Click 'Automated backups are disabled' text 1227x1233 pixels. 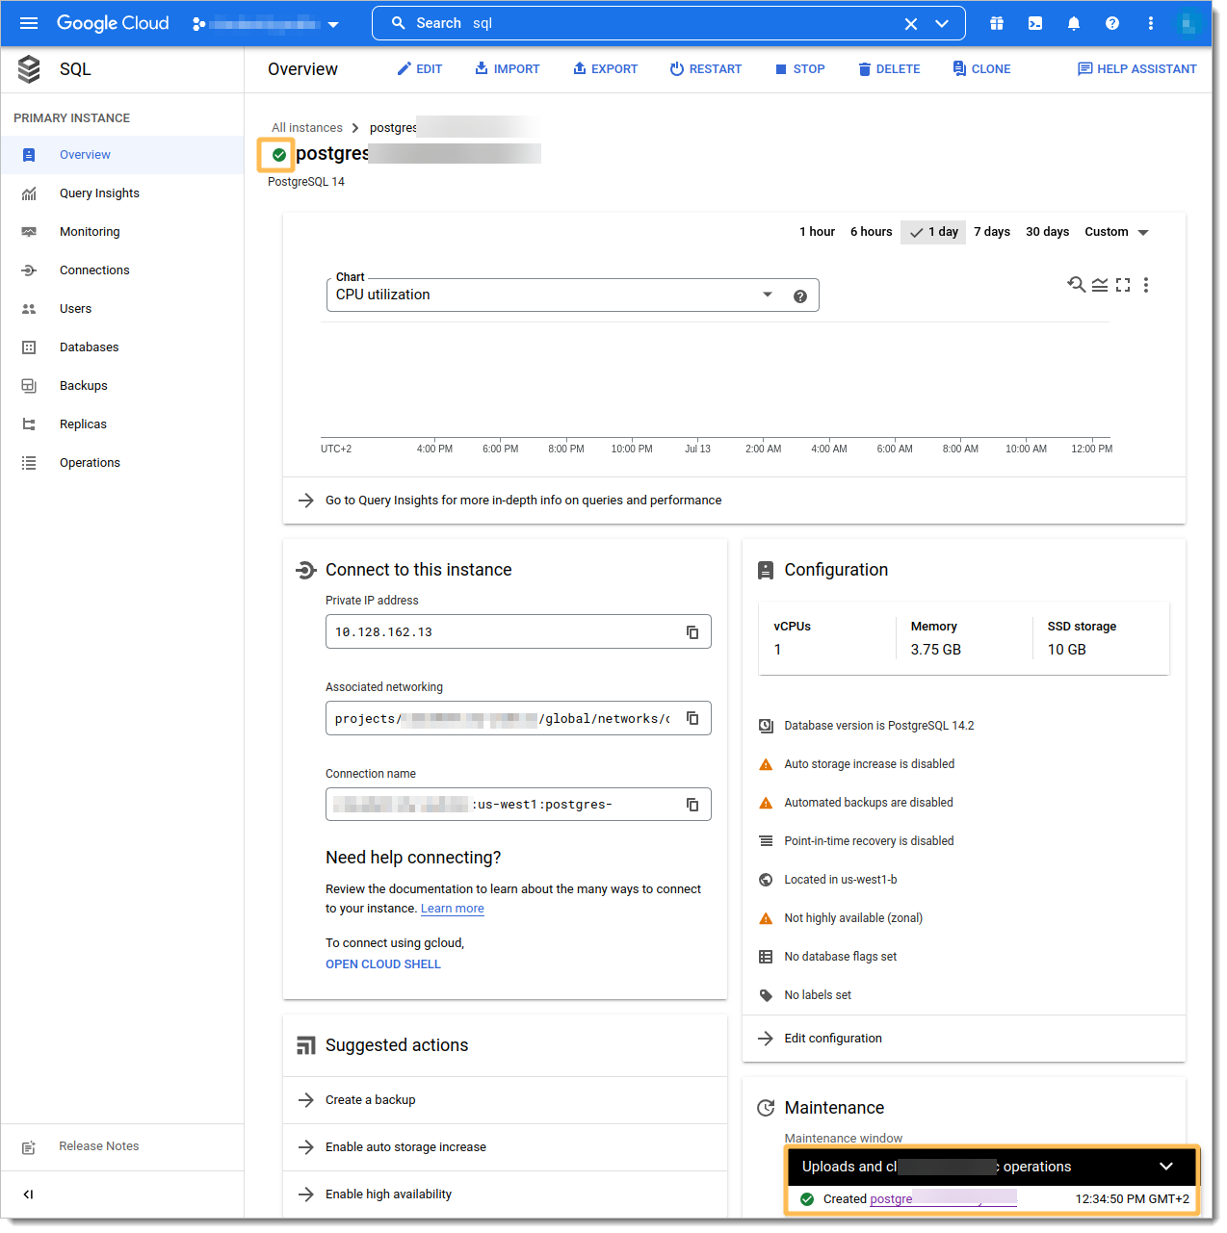pos(869,803)
